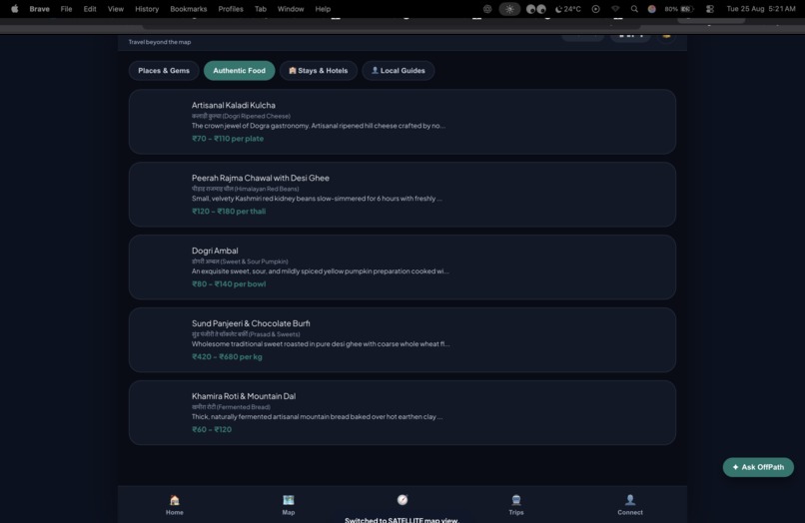Tap the compass icon in bottom navigation
Viewport: 805px width, 523px height.
coord(402,500)
